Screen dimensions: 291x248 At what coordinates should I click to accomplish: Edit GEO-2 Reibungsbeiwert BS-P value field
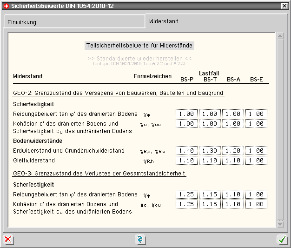point(187,114)
